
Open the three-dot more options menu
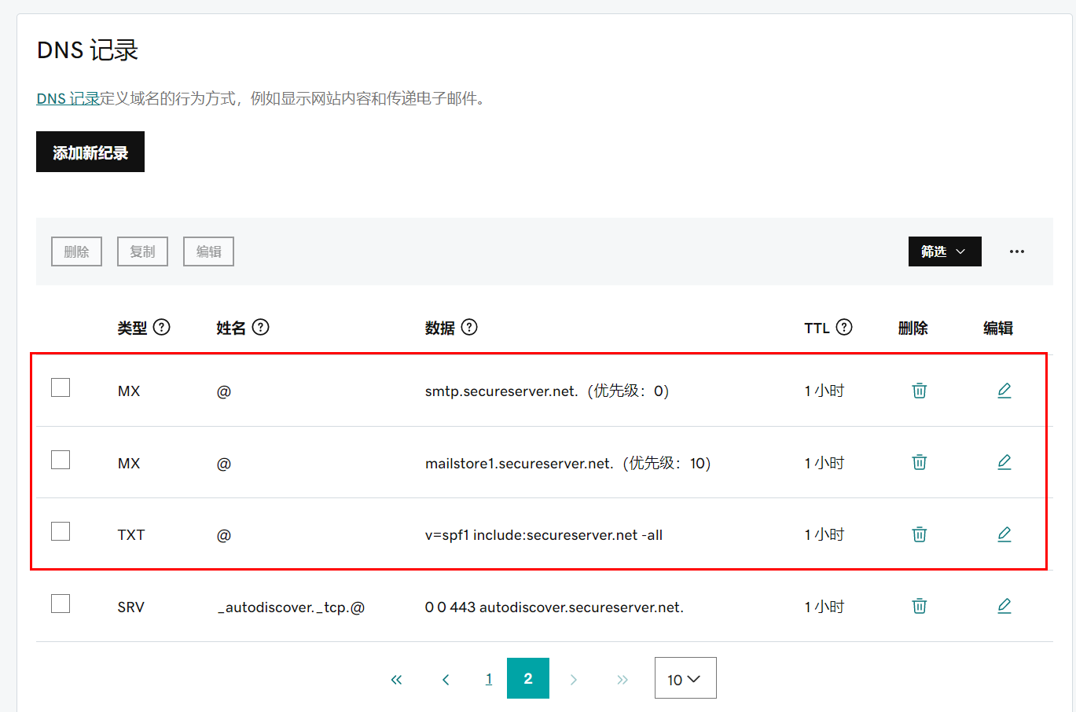(1016, 251)
